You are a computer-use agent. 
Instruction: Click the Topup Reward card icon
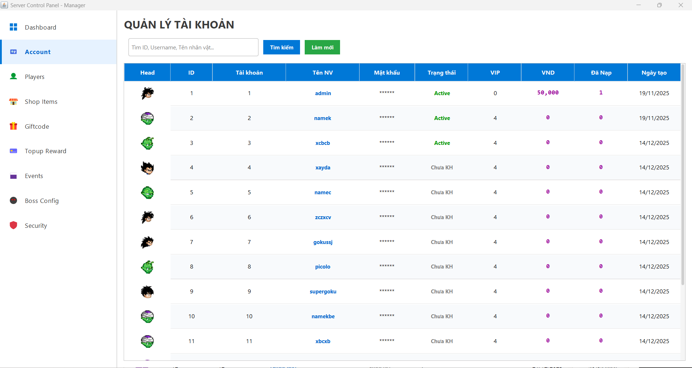click(x=13, y=151)
